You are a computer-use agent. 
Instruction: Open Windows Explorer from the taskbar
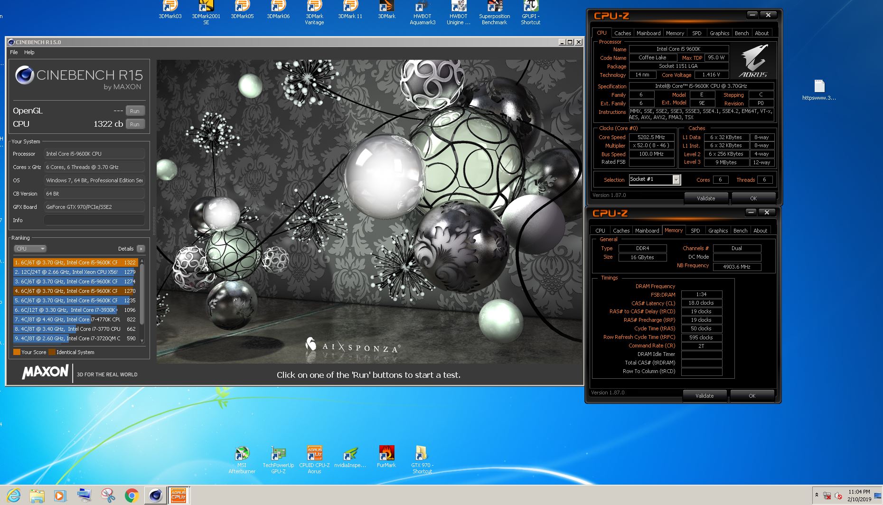tap(37, 496)
